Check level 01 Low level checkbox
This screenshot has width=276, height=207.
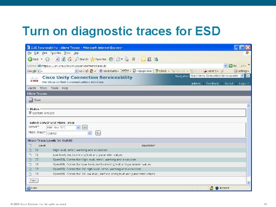coord(30,155)
